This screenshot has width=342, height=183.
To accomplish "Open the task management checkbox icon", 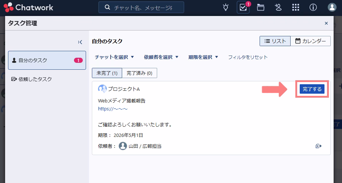I will point(243,7).
